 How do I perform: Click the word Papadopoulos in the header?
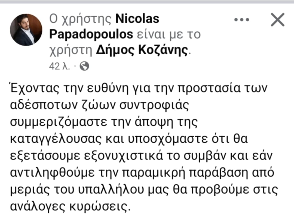pyautogui.click(x=91, y=35)
